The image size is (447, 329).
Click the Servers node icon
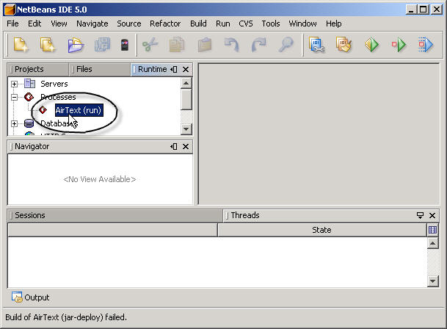(x=29, y=84)
